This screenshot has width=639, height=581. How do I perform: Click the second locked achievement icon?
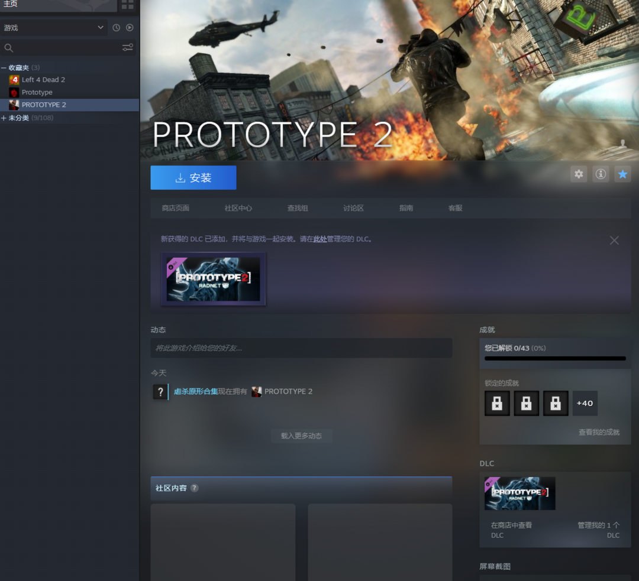pos(526,404)
